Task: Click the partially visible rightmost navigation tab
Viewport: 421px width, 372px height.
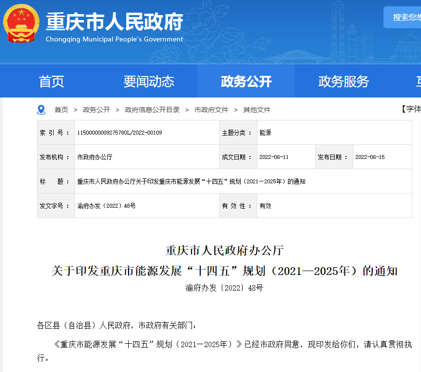Action: point(418,81)
